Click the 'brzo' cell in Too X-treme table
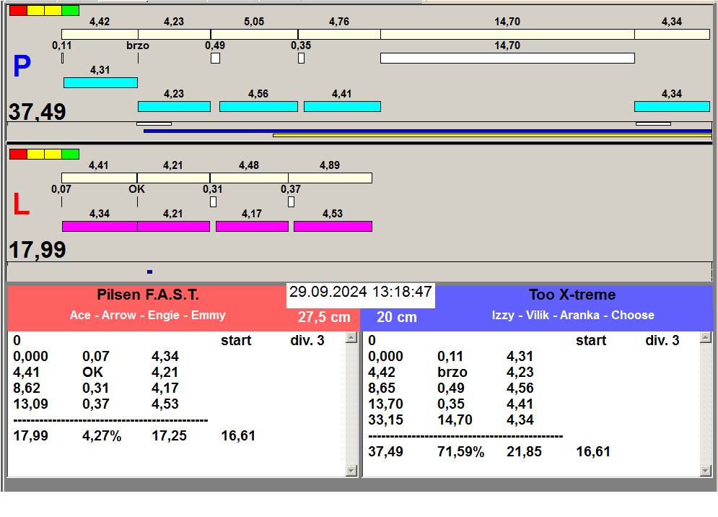The width and height of the screenshot is (718, 517). [x=452, y=372]
